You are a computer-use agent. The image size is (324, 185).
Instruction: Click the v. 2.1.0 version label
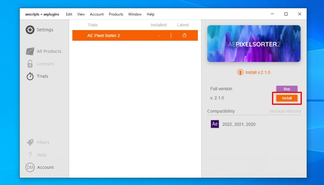[x=217, y=98]
